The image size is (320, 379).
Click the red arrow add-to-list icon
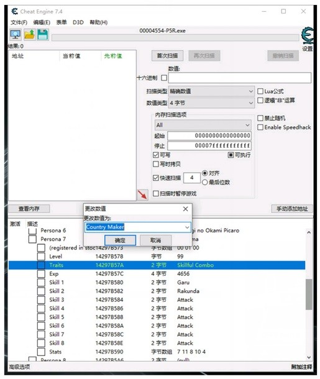coord(142,195)
